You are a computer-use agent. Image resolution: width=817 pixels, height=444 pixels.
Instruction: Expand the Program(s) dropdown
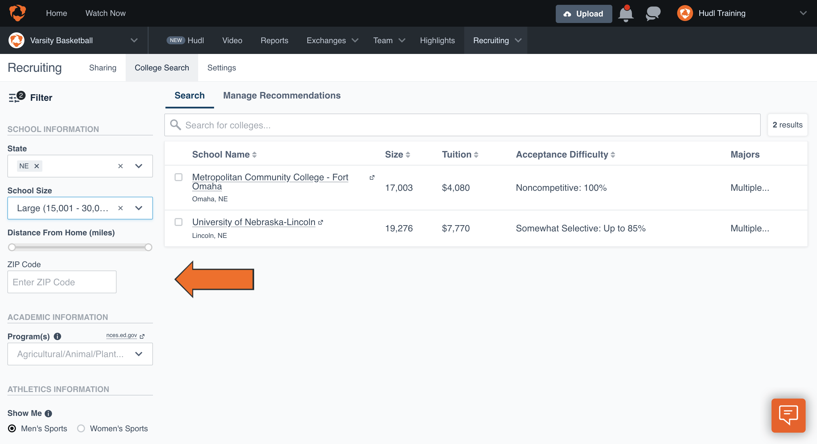pyautogui.click(x=139, y=354)
